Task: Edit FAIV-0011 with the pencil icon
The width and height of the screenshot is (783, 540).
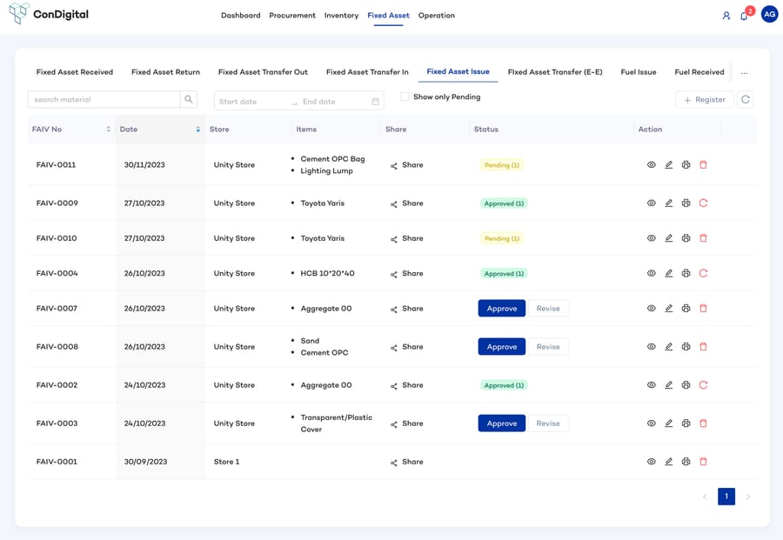Action: (x=669, y=164)
